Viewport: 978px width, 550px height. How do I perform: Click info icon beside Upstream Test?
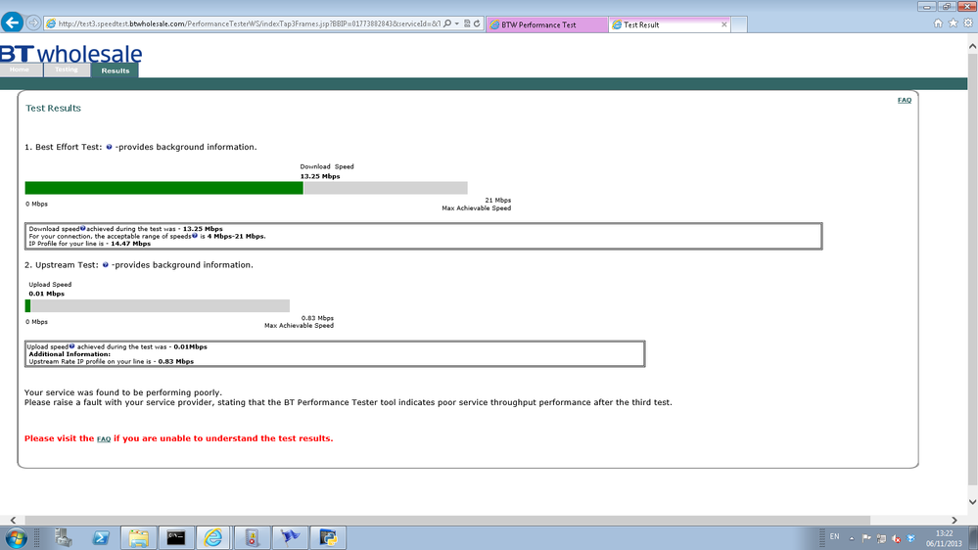tap(106, 265)
